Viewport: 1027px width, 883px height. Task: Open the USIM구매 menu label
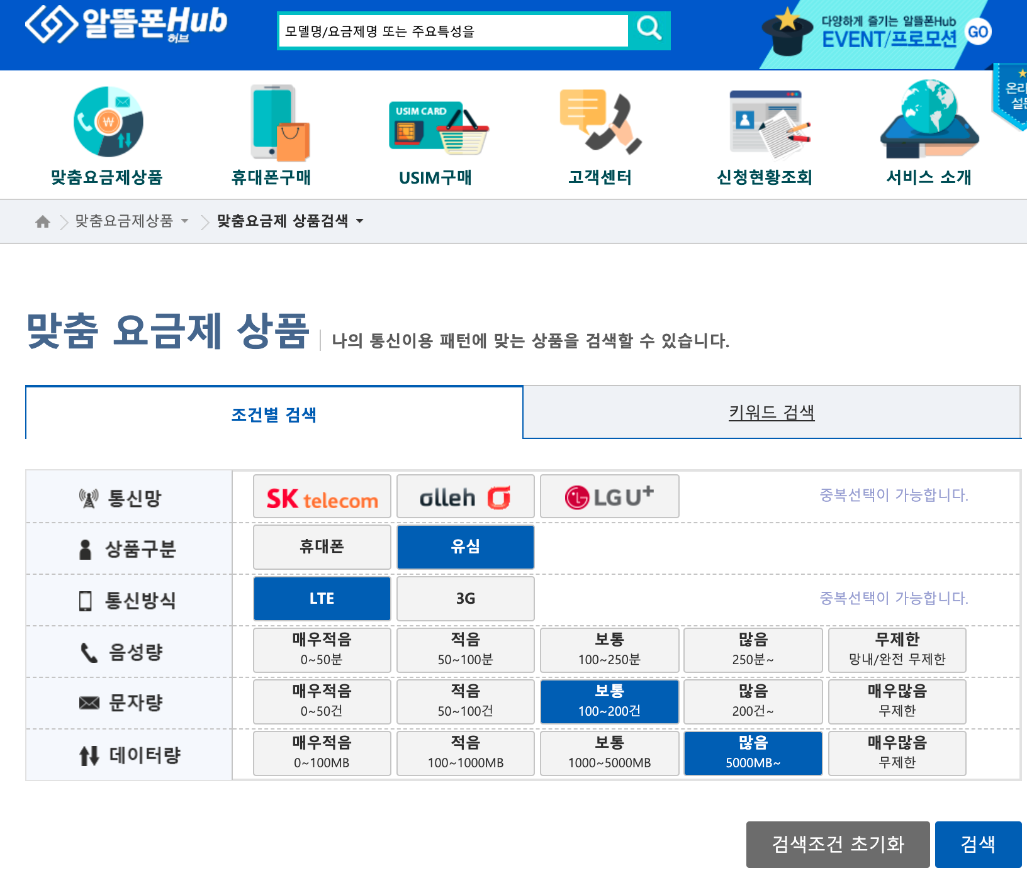[x=435, y=177]
